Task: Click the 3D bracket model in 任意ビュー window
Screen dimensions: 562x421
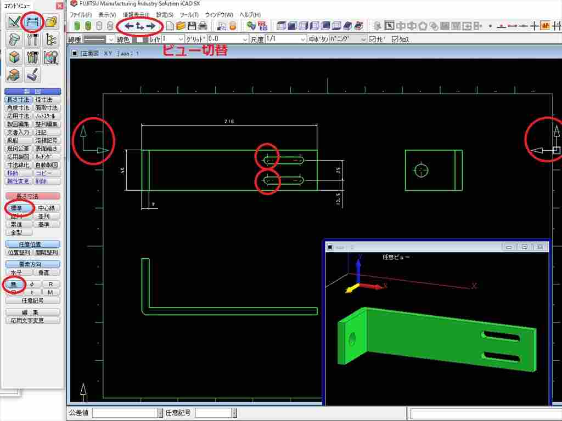Action: (437, 339)
